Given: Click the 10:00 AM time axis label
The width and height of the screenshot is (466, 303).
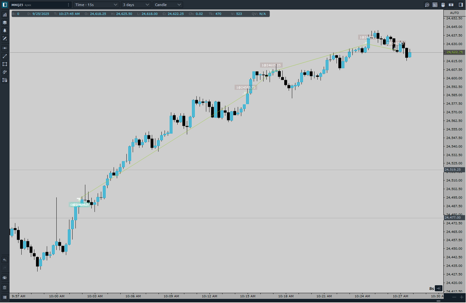Looking at the screenshot, I should point(57,296).
